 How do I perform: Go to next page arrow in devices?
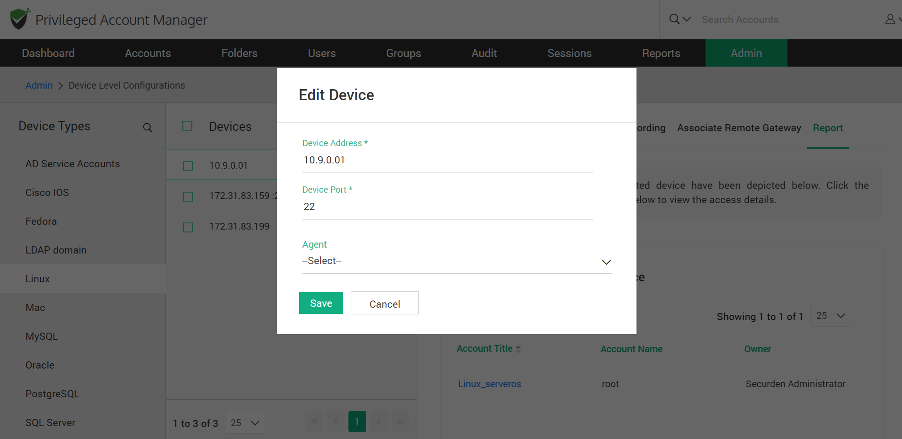click(x=379, y=421)
